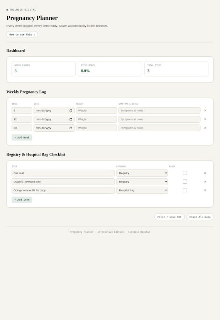Viewport: 220px width, 320px height.
Task: Open category dropdown for Car seat
Action: tap(142, 173)
